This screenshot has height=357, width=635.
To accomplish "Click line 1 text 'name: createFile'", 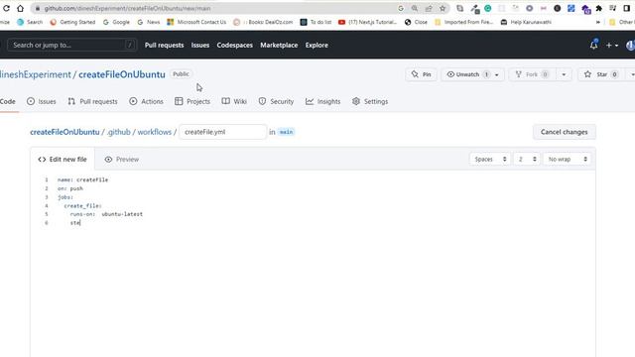I will click(x=82, y=179).
